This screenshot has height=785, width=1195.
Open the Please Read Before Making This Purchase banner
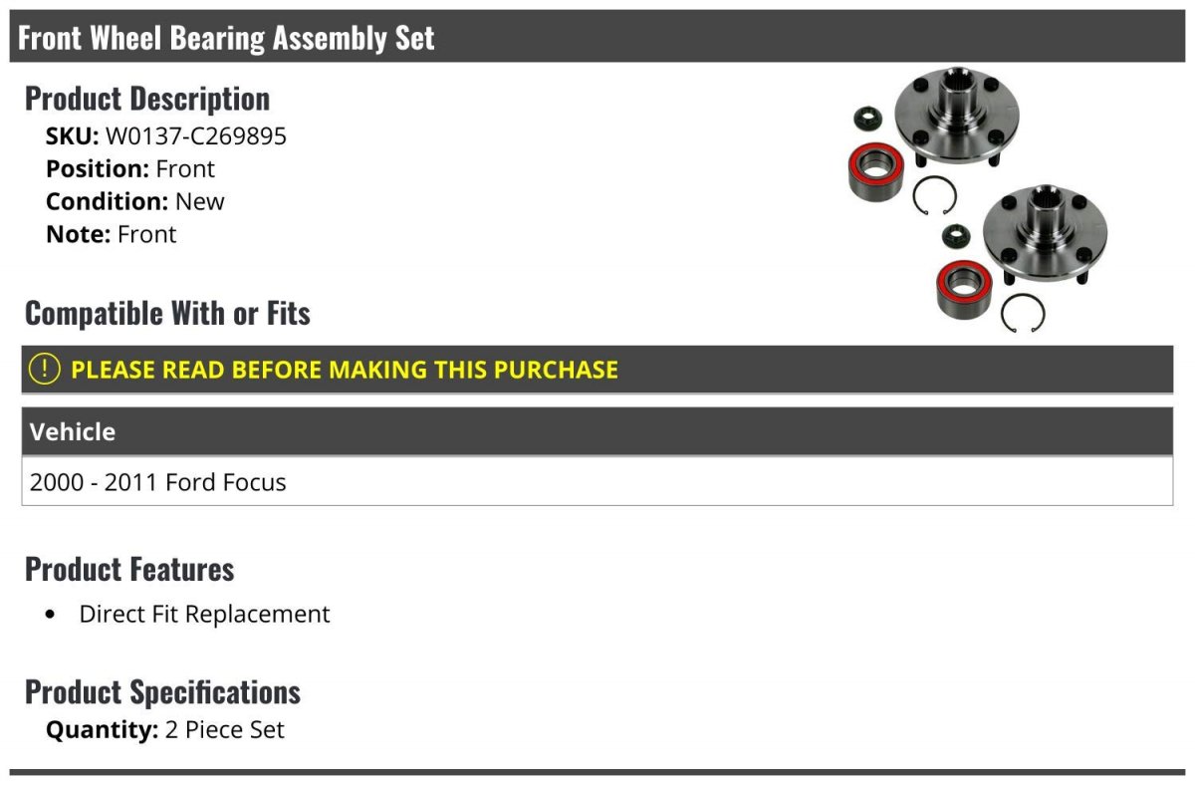(x=345, y=370)
